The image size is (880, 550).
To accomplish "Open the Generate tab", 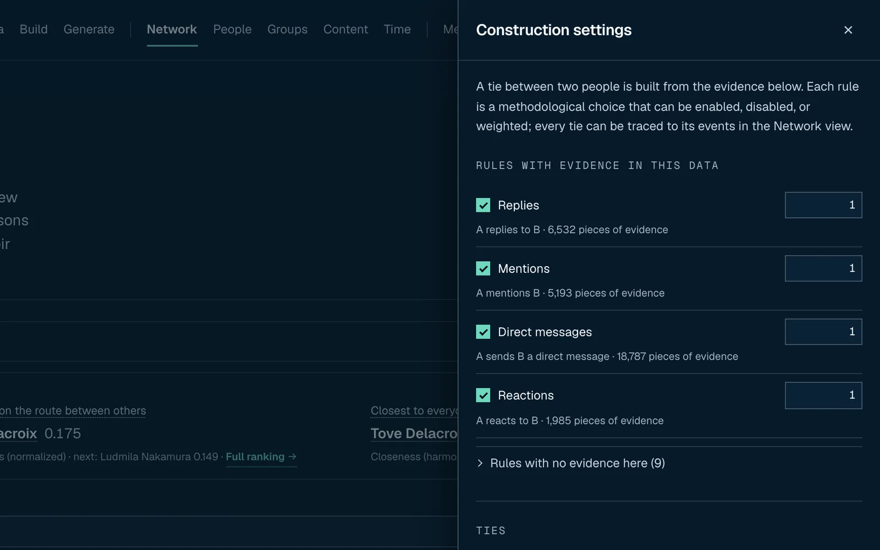I will point(89,29).
